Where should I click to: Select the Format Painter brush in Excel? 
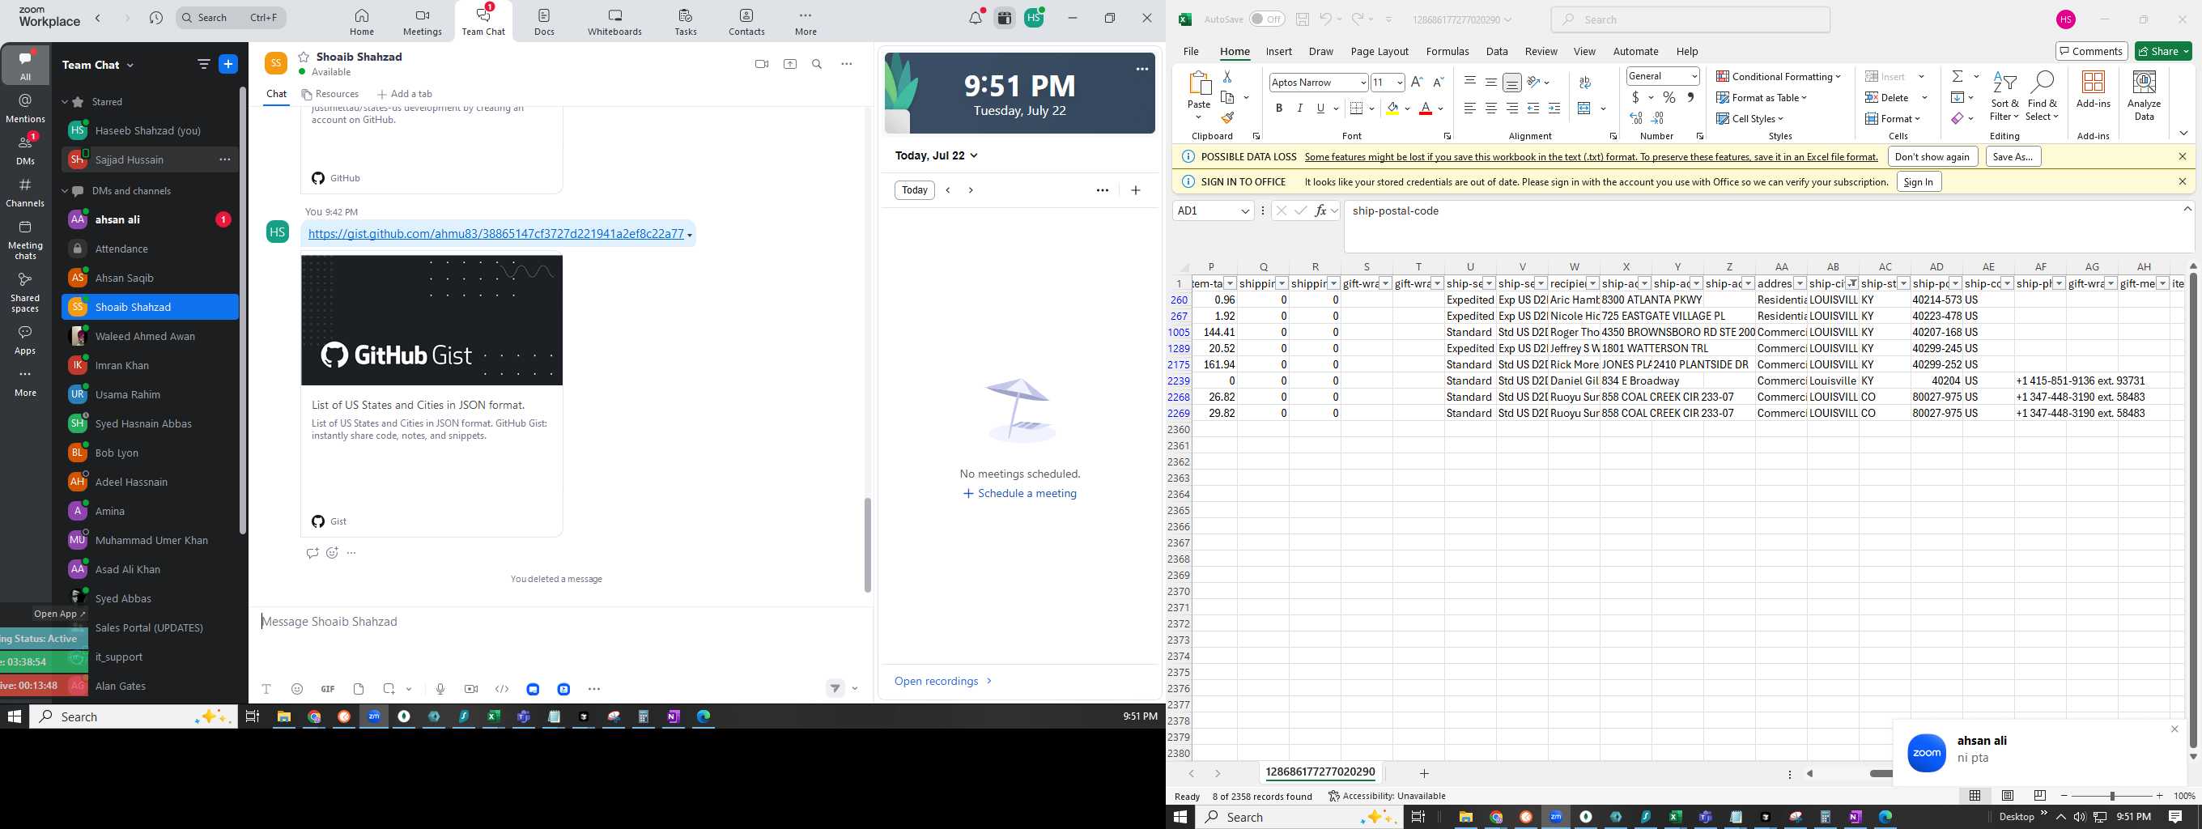click(1227, 118)
